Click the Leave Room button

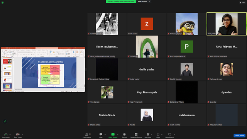(x=239, y=136)
